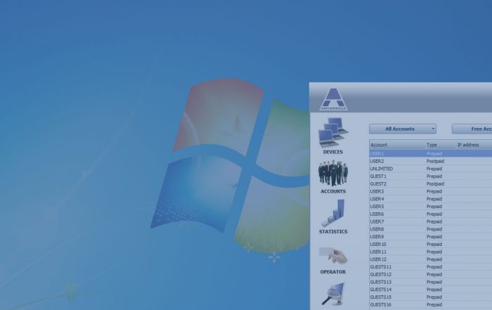Viewport: 492px width, 310px height.
Task: Select the UNLIMITED account row
Action: tap(430, 169)
